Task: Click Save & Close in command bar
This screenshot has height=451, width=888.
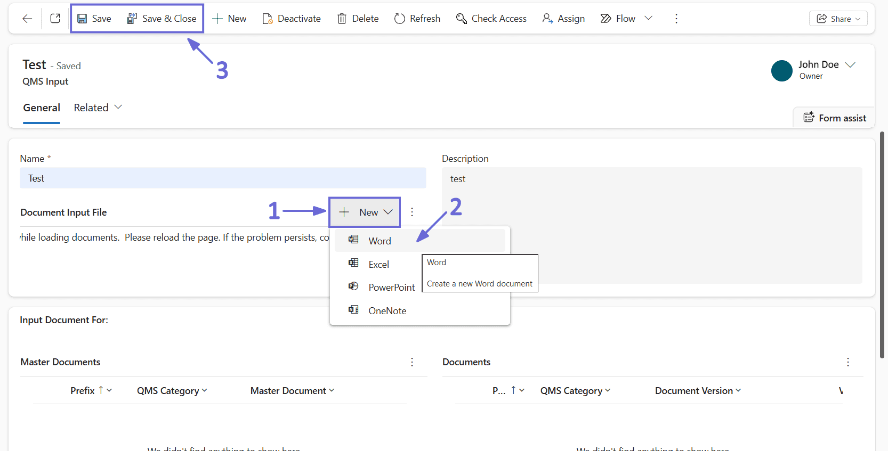Action: pyautogui.click(x=162, y=19)
